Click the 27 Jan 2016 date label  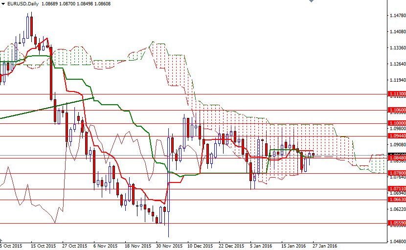pyautogui.click(x=325, y=246)
